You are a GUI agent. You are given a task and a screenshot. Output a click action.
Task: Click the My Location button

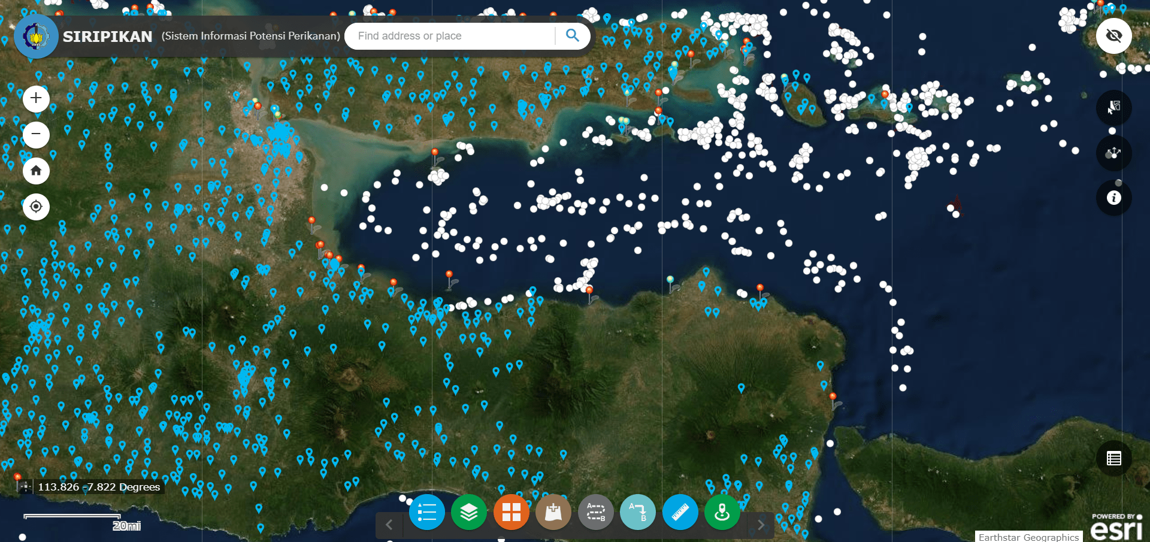36,207
